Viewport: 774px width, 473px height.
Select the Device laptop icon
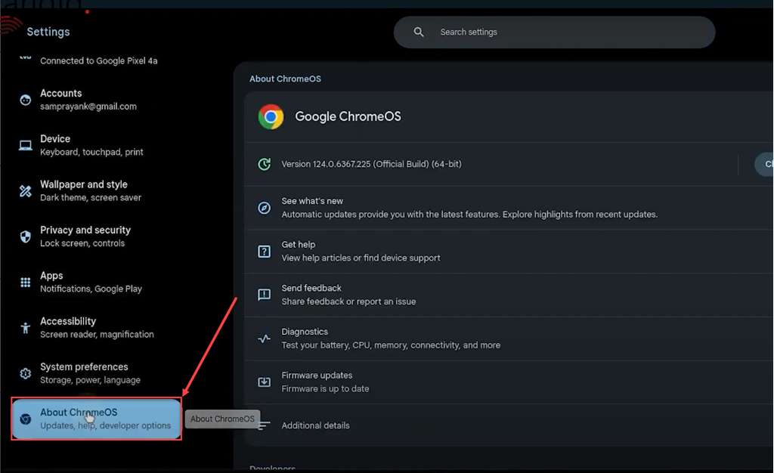(25, 146)
